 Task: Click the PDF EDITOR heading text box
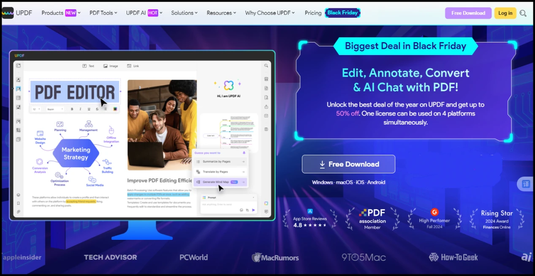pos(75,92)
